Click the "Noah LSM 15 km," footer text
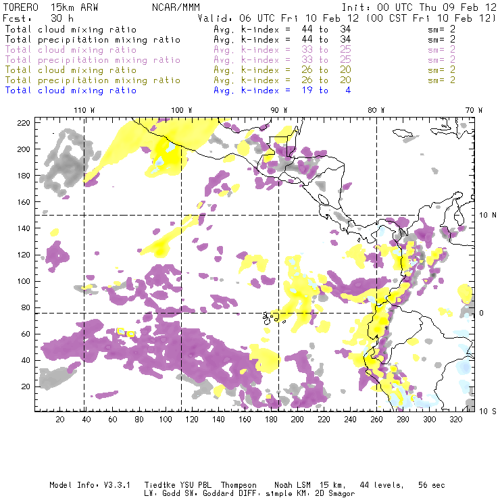Screen dimensions: 500x500 coord(310,485)
